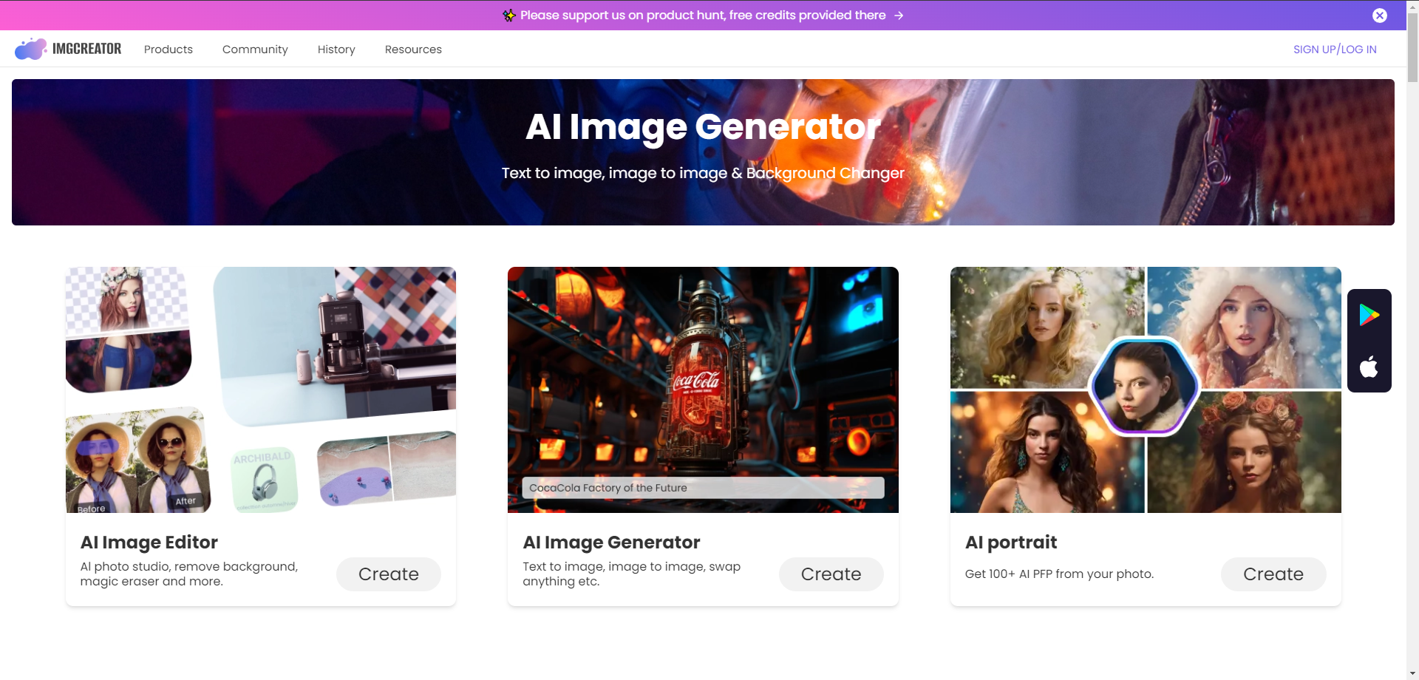Expand the Resources menu

[x=413, y=50]
